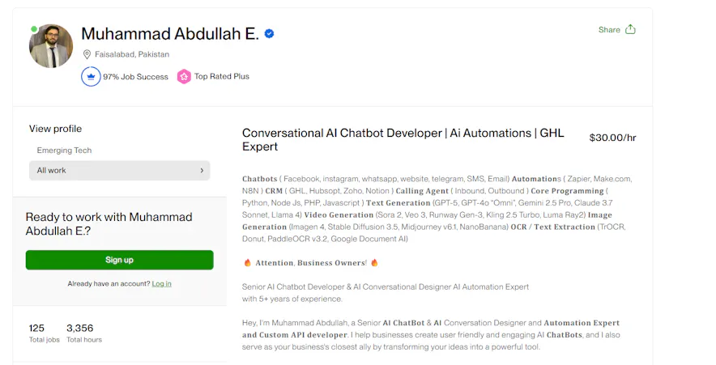Click the Faisalabad, Pakistan location text
This screenshot has width=716, height=365.
pos(132,54)
